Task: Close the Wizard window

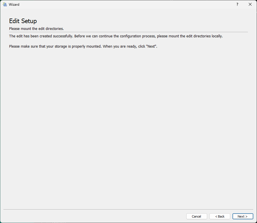Action: pyautogui.click(x=250, y=4)
